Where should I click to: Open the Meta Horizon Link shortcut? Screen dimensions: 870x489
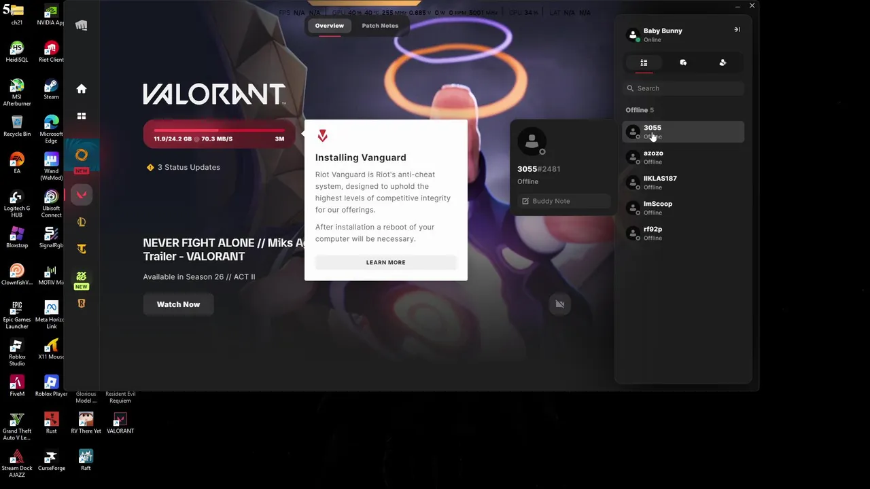tap(51, 315)
